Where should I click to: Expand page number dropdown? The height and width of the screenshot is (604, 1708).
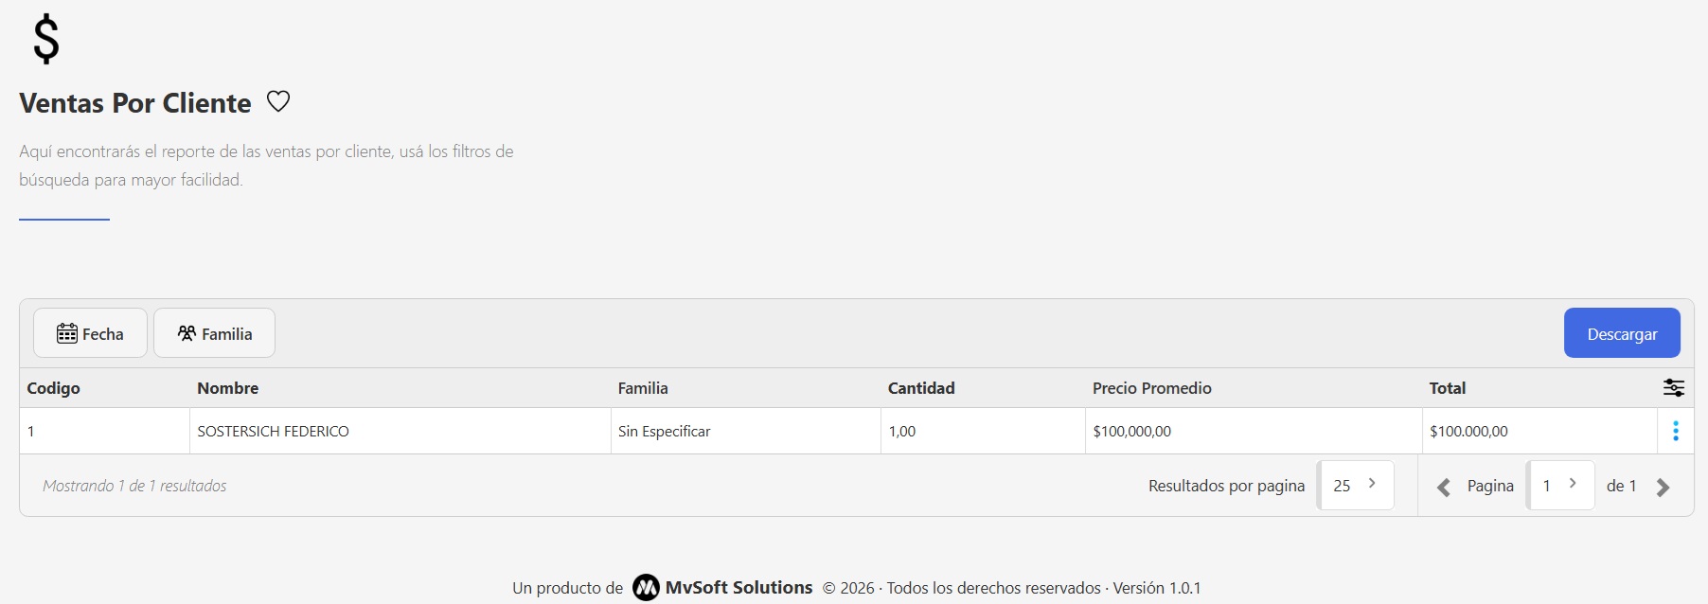1560,486
